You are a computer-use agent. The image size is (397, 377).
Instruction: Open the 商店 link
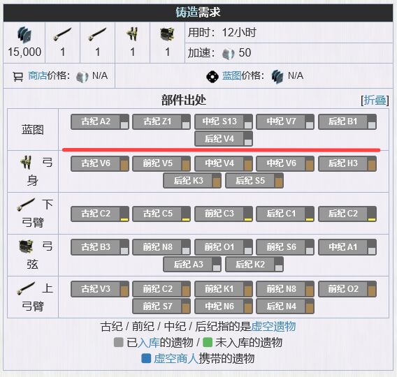[38, 75]
